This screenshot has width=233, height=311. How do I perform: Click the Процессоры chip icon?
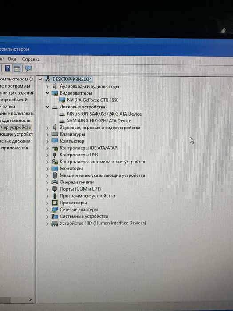(55, 203)
